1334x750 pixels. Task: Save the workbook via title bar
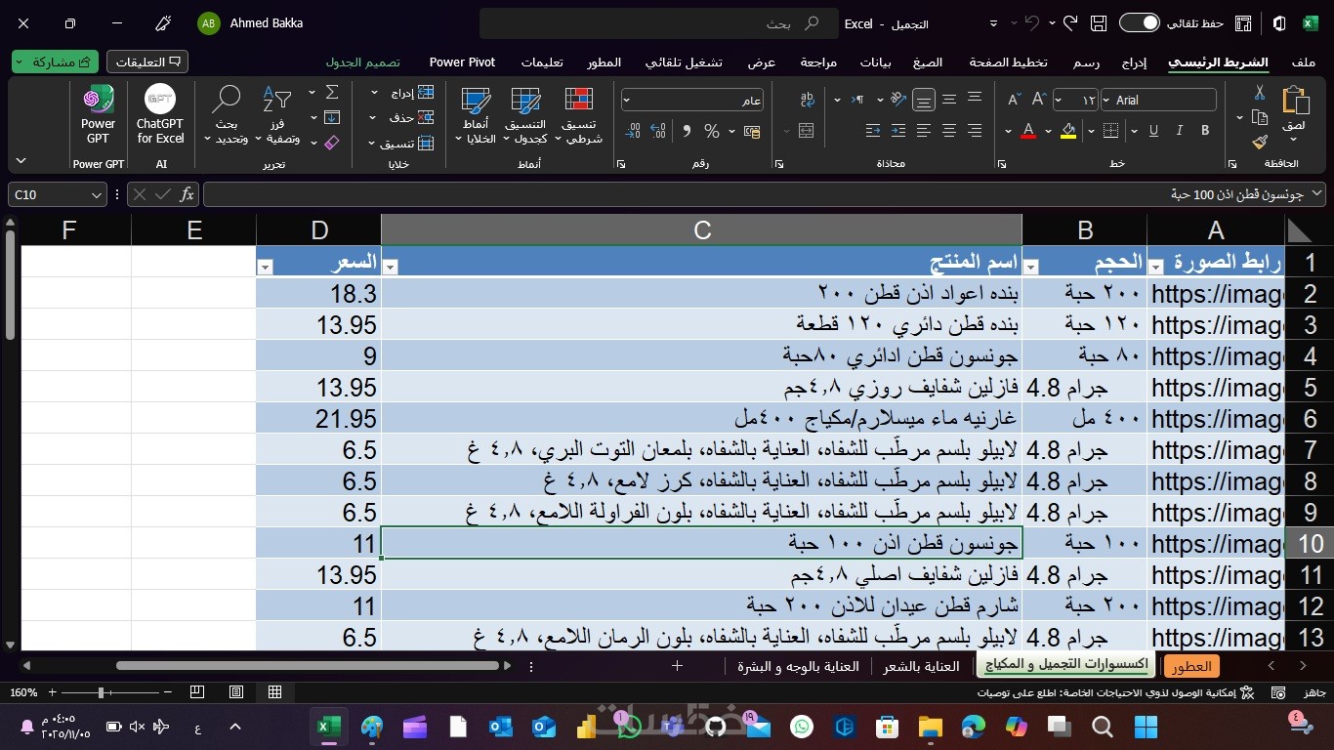pos(1099,23)
